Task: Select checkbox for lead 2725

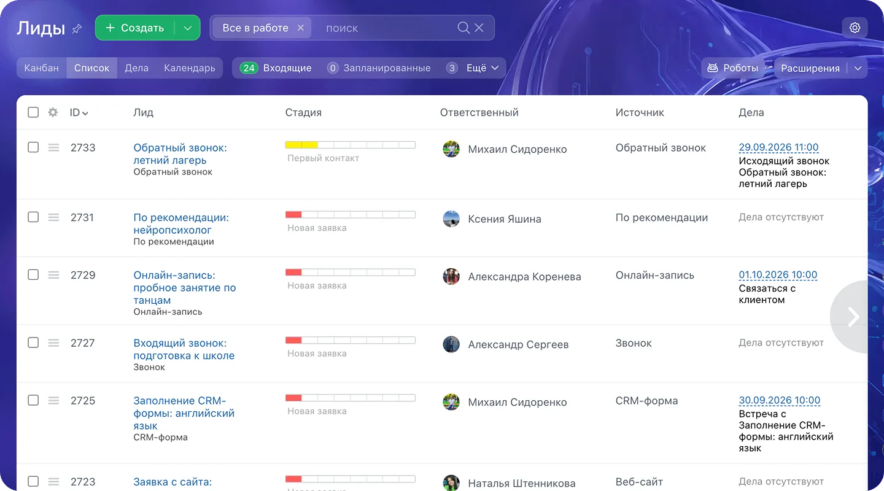Action: click(x=33, y=400)
